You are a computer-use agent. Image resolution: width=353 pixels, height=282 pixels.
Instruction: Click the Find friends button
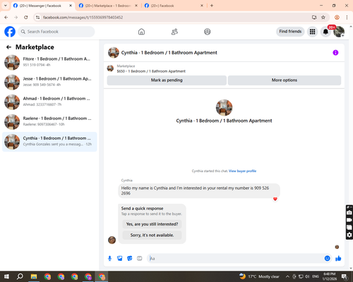point(290,32)
